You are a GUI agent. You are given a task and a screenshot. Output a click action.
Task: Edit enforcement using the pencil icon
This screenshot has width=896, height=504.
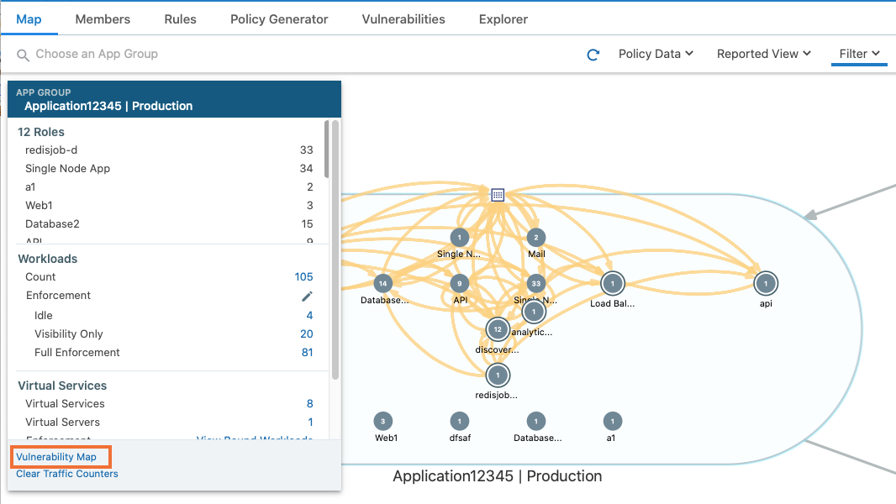(x=307, y=296)
